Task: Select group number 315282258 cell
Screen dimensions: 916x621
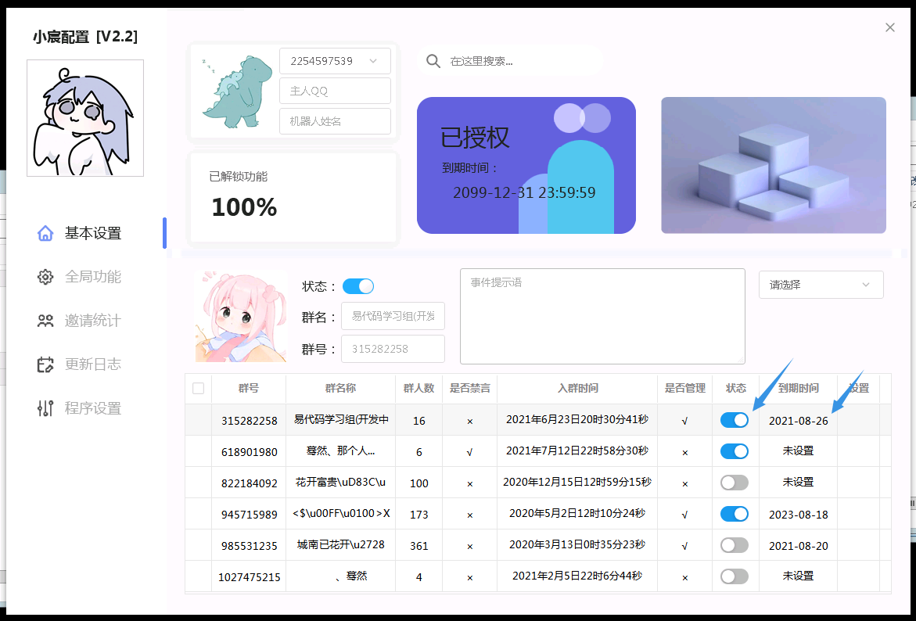Action: (249, 421)
